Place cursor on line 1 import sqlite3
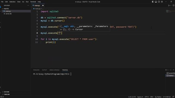 pyautogui.click(x=49, y=11)
